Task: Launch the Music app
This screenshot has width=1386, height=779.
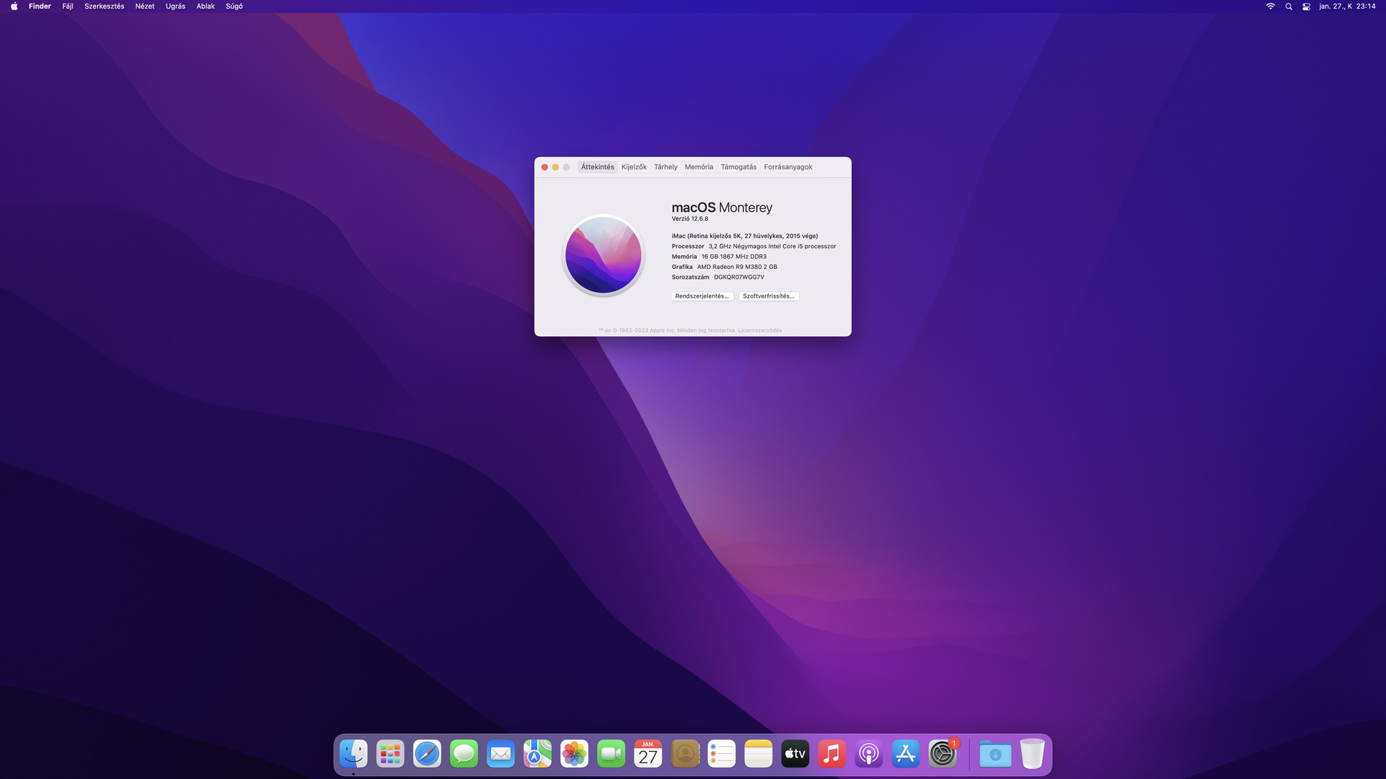Action: (x=832, y=754)
